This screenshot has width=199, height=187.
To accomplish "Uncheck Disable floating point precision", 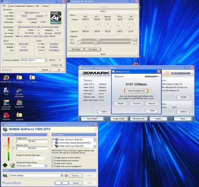I will coord(52,161).
